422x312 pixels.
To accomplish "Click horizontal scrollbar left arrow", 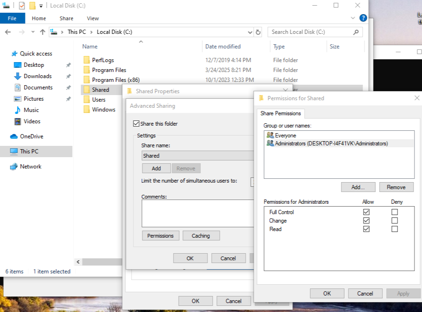I will click(78, 262).
